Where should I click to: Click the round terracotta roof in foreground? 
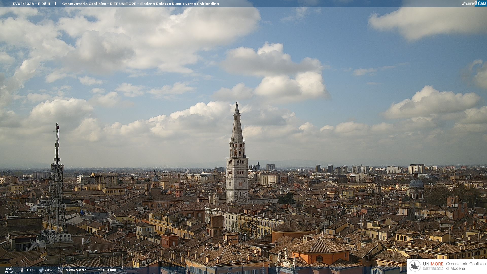(x=293, y=227)
